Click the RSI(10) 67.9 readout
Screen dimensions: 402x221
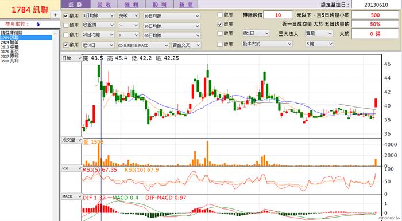point(141,169)
